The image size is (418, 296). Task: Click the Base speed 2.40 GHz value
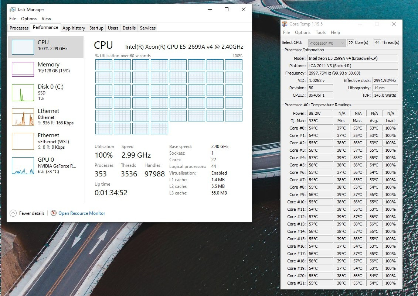click(220, 147)
